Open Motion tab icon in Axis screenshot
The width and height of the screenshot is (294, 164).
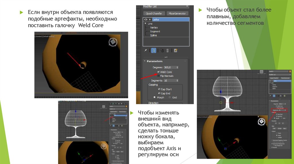pos(119,104)
